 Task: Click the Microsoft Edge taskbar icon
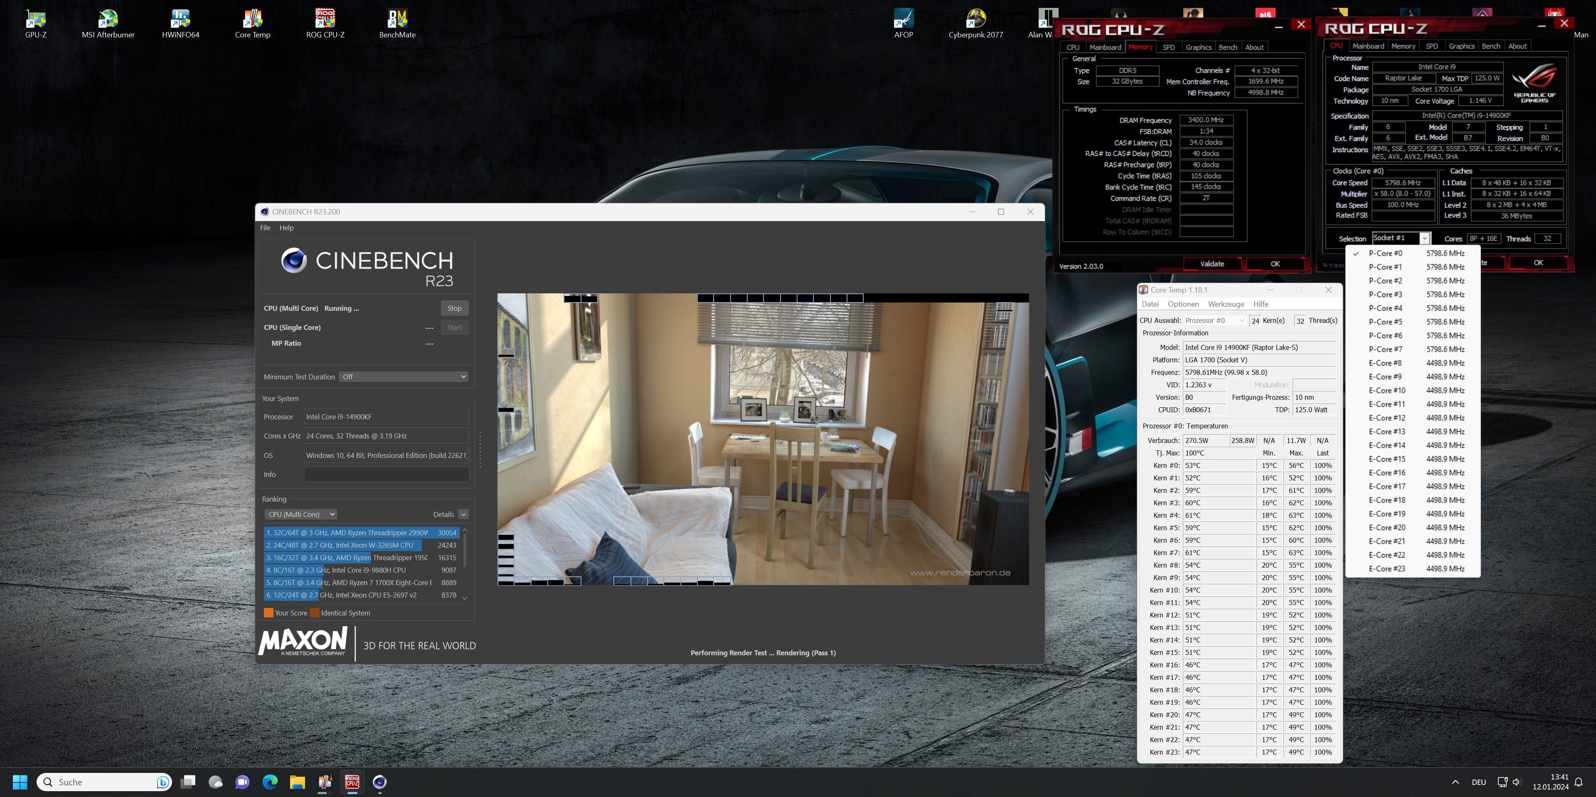[270, 782]
